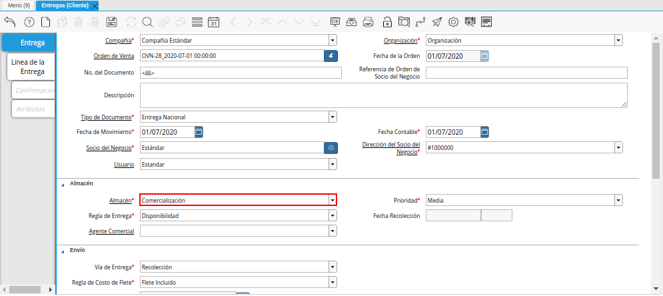Click the Undo changes arrow icon
Screen dimensions: 663x296
click(10, 22)
